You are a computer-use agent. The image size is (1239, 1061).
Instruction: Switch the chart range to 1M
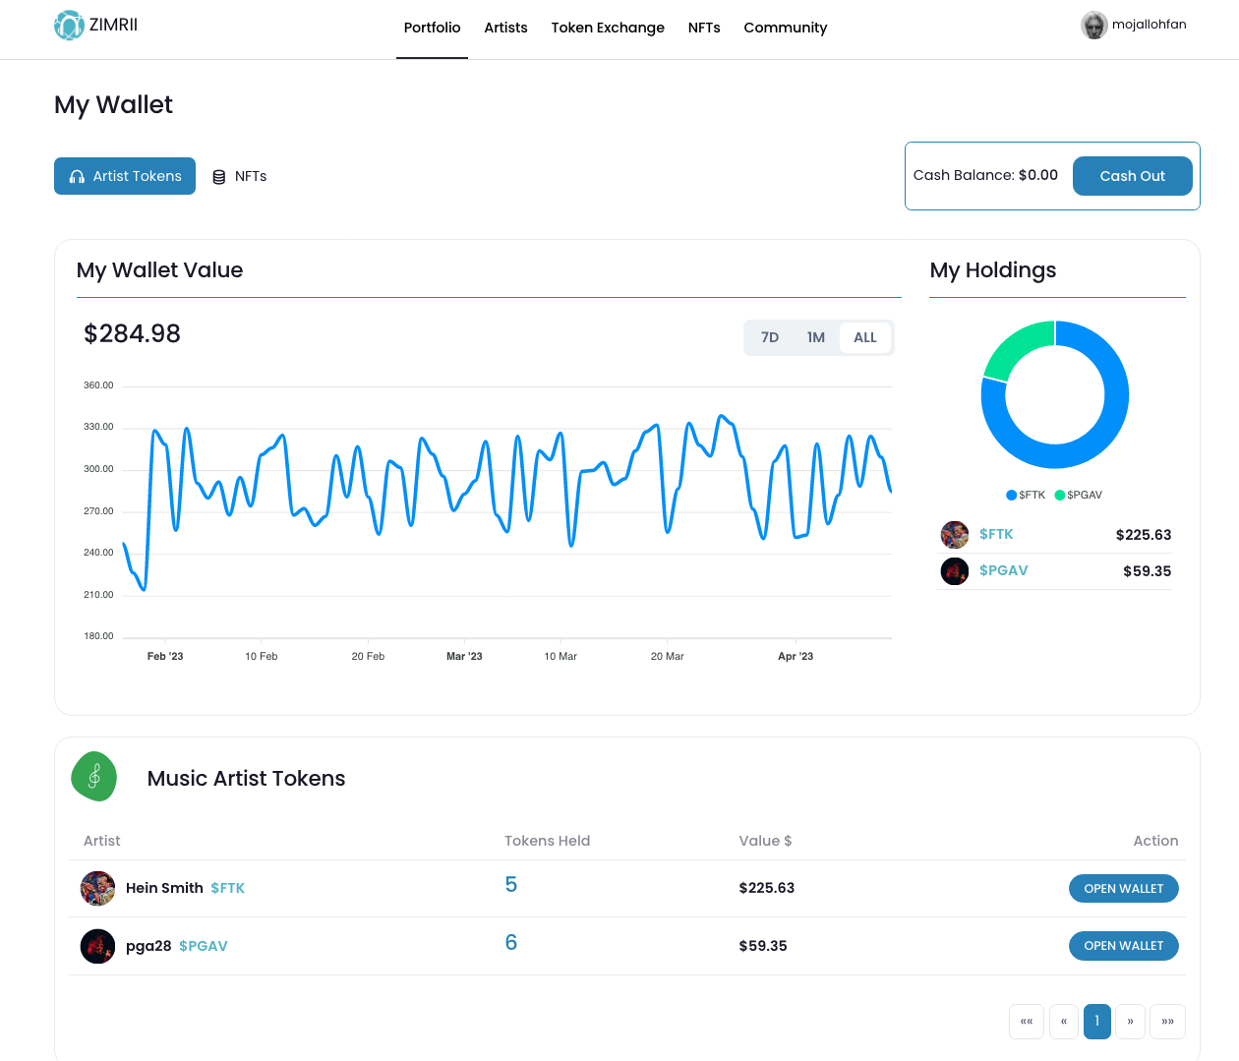pyautogui.click(x=815, y=337)
